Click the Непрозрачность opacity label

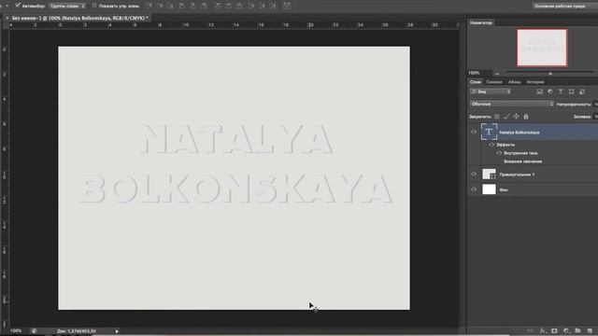[573, 104]
